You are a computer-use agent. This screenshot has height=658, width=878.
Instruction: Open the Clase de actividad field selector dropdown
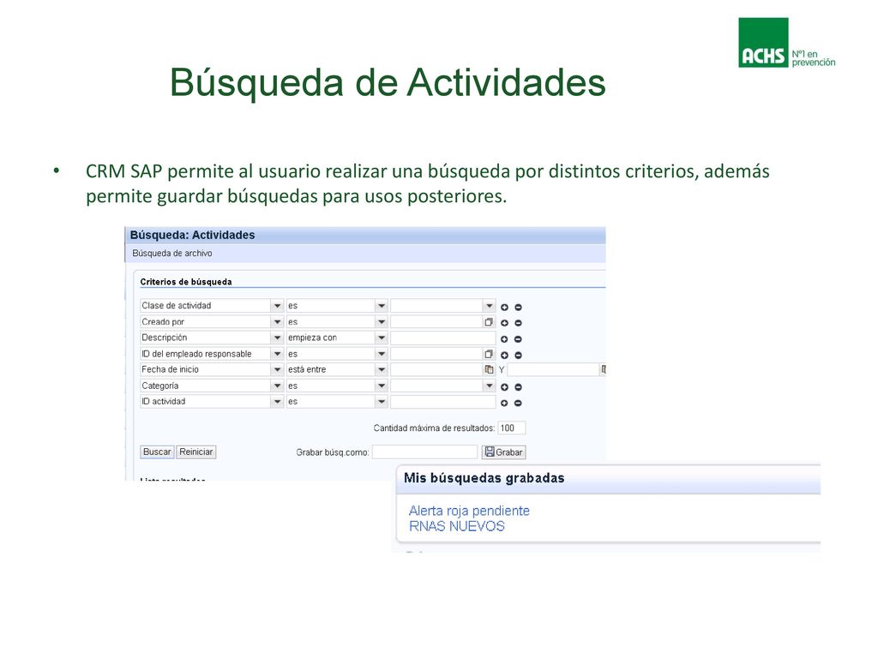click(x=277, y=306)
